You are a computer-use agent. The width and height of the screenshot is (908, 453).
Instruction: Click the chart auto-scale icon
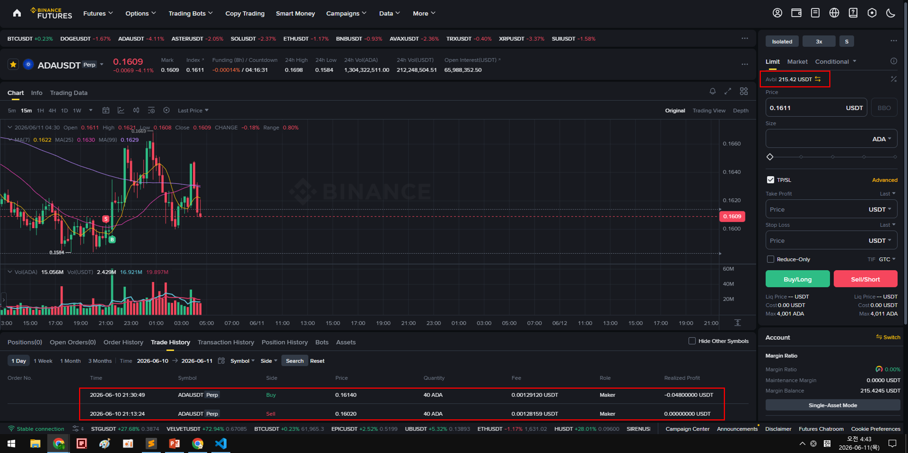tap(738, 323)
